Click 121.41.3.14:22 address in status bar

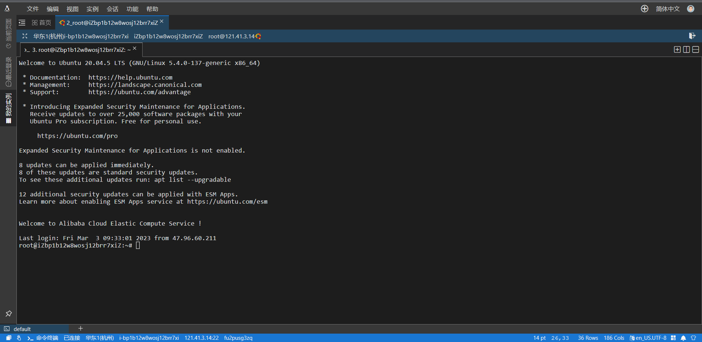coord(201,338)
